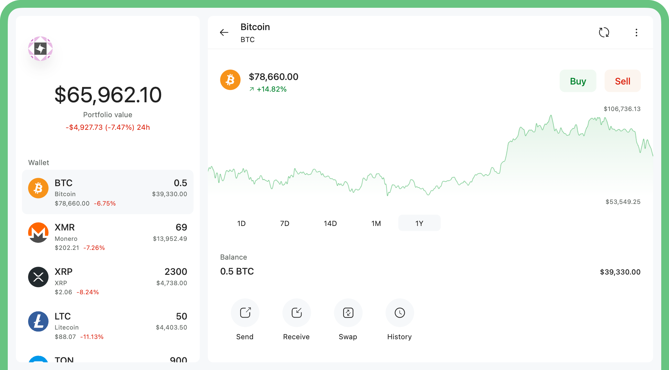
Task: Open the XRP wallet entry
Action: click(x=107, y=281)
